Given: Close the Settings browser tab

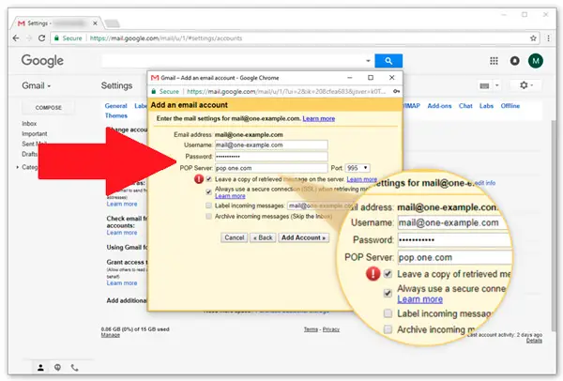Looking at the screenshot, I should (x=95, y=23).
